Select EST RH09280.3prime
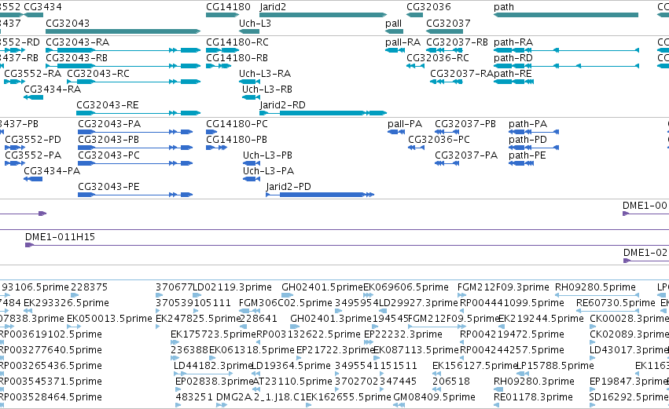The image size is (669, 409). [534, 382]
